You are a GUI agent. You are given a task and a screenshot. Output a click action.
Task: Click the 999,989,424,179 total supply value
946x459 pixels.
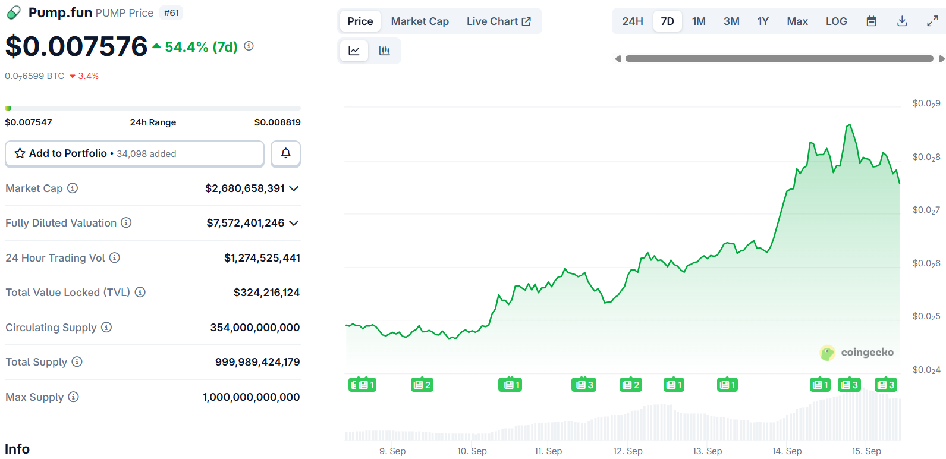click(x=257, y=362)
